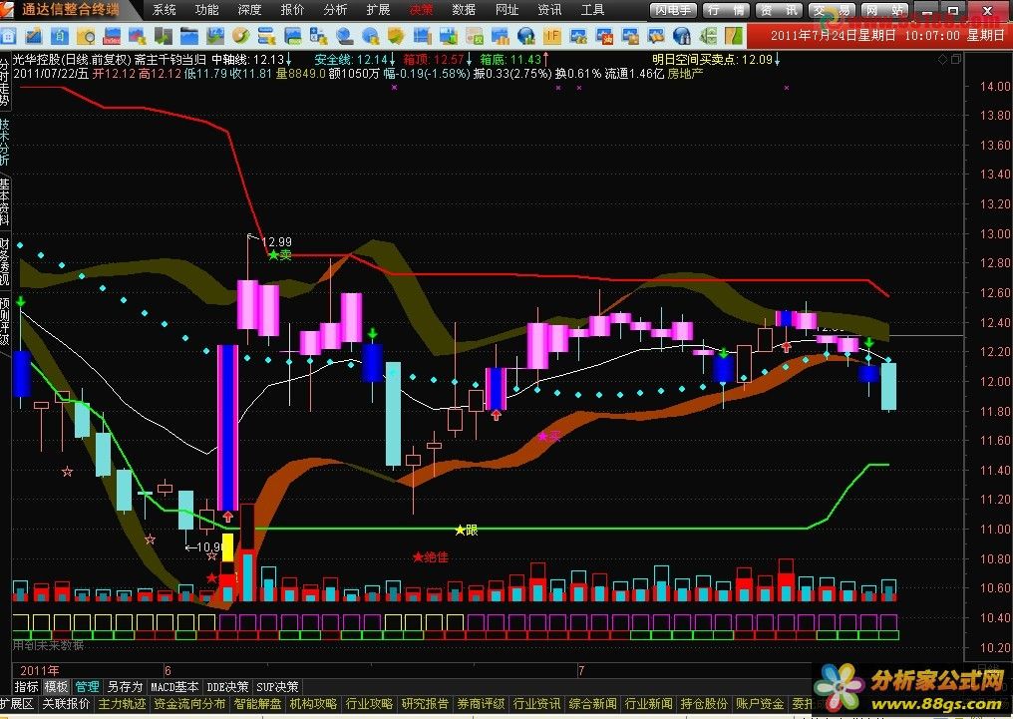Open the 网址 menu

pyautogui.click(x=506, y=10)
